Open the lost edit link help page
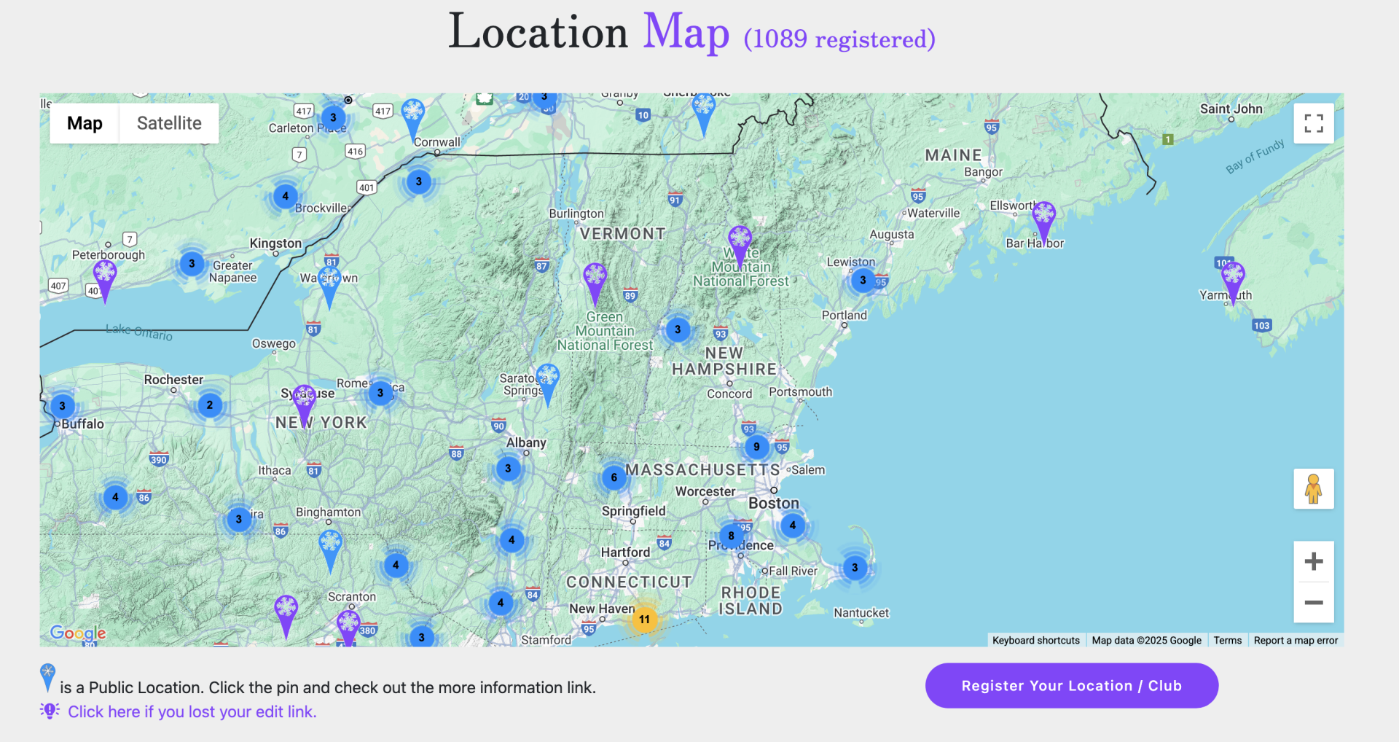The height and width of the screenshot is (742, 1399). 192,711
